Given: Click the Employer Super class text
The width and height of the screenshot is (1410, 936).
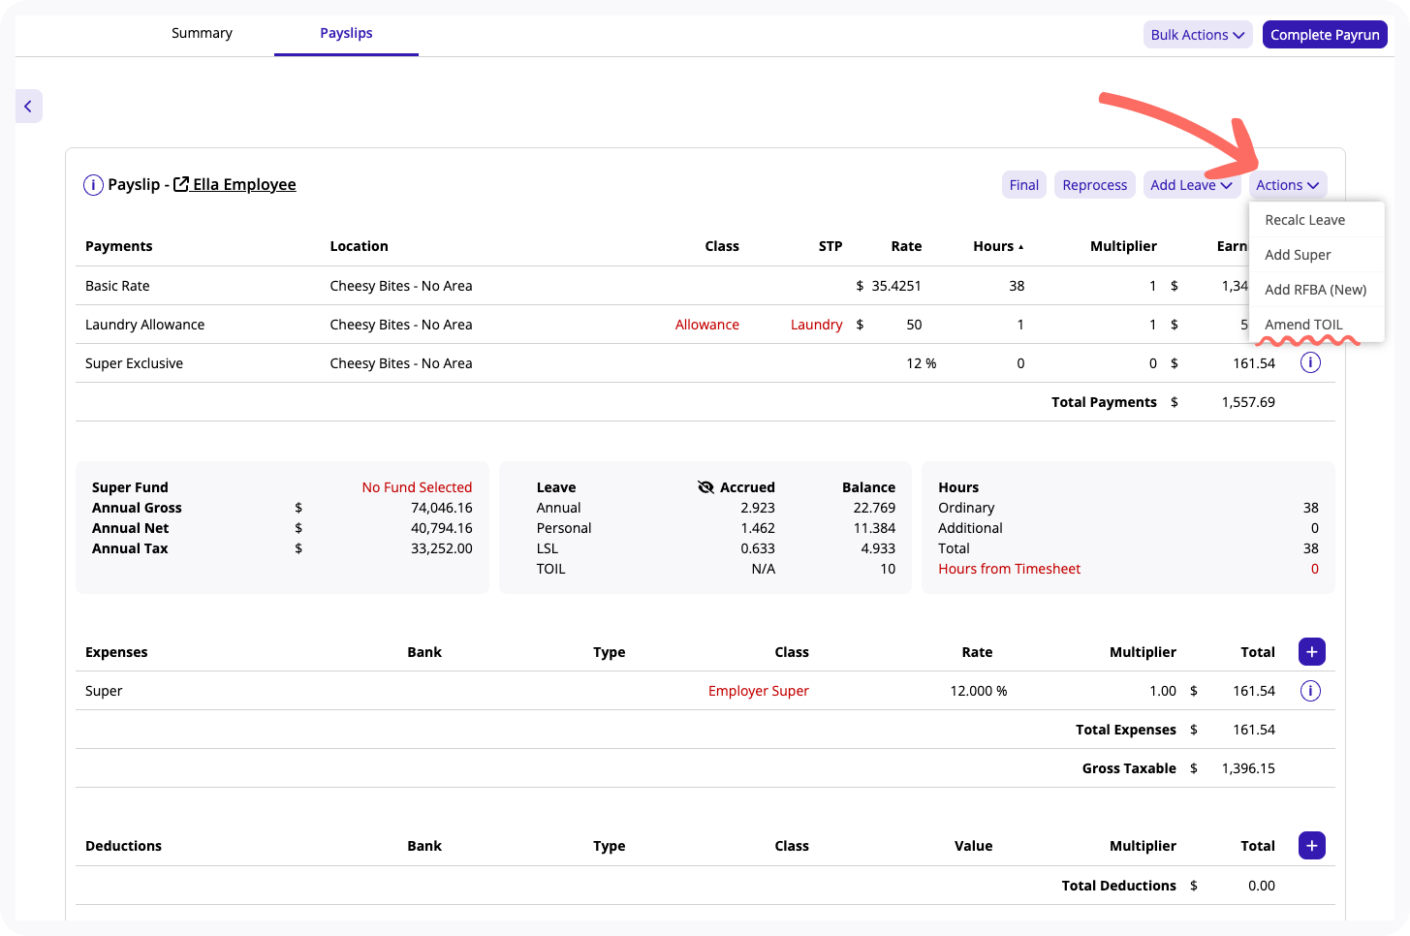Looking at the screenshot, I should tap(759, 691).
